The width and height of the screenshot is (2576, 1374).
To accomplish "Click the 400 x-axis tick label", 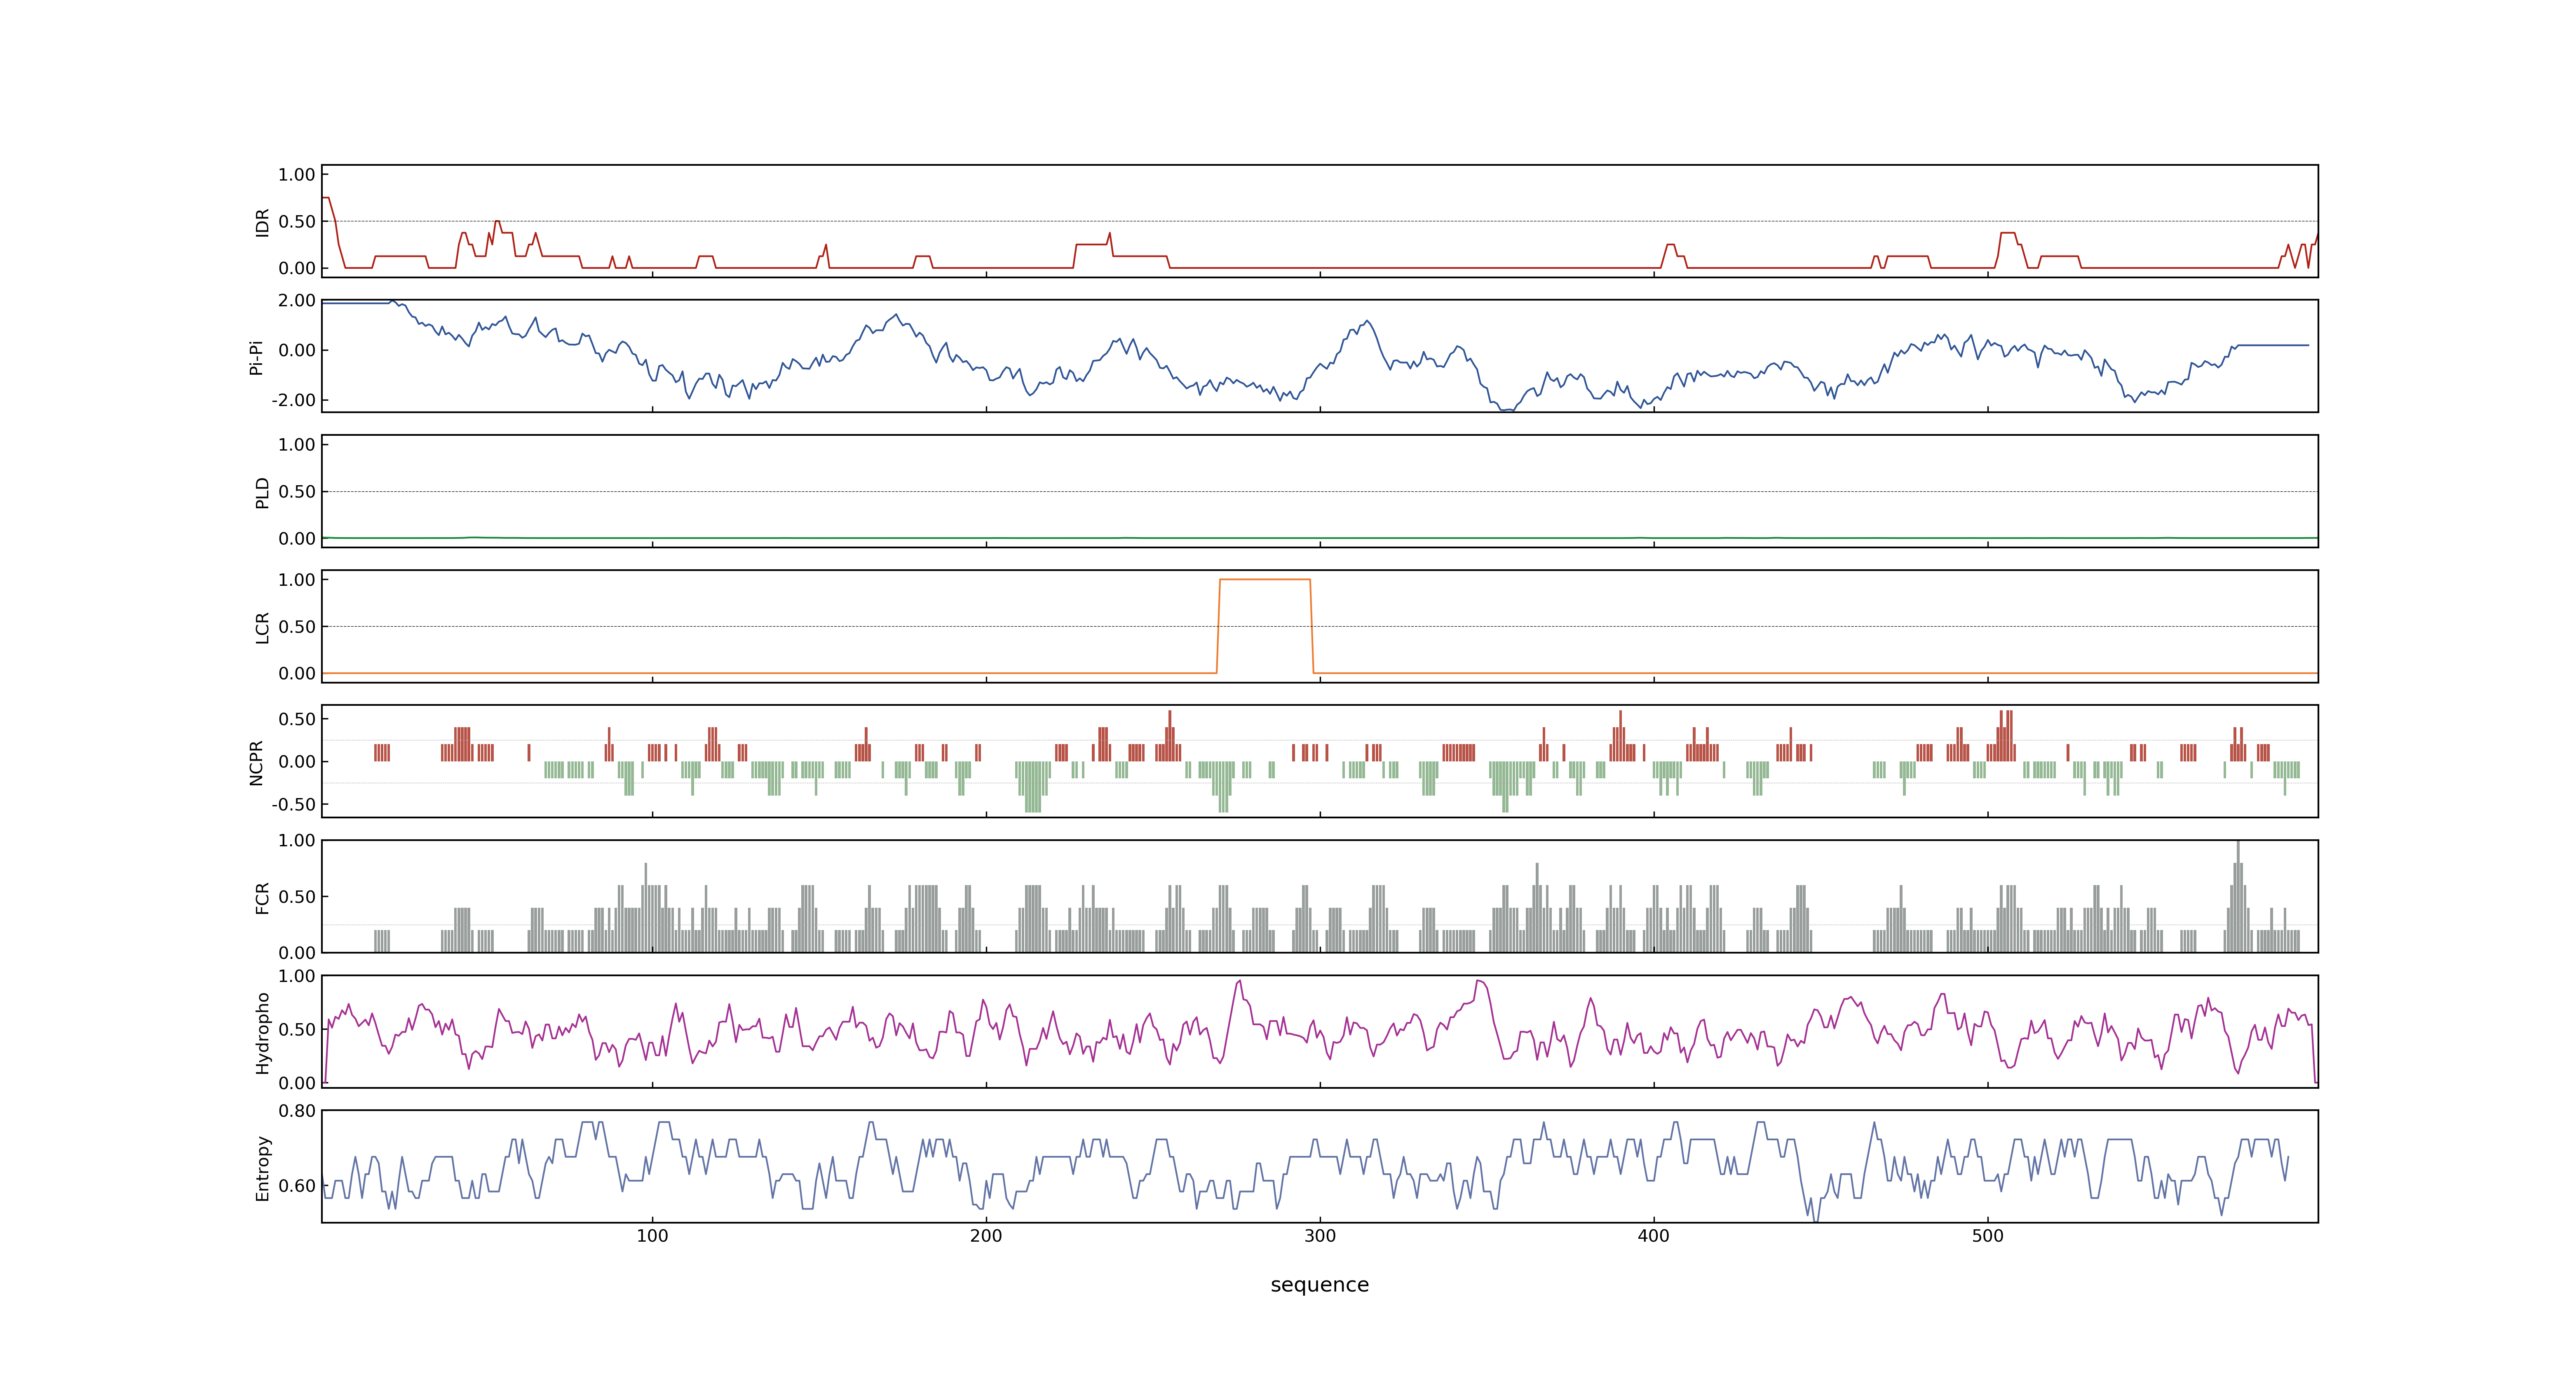I will click(x=1653, y=1236).
